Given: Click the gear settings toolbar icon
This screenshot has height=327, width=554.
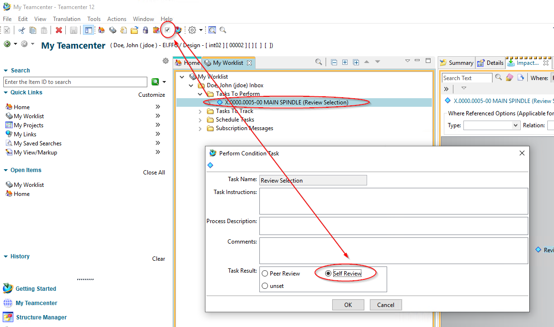Looking at the screenshot, I should pos(192,30).
